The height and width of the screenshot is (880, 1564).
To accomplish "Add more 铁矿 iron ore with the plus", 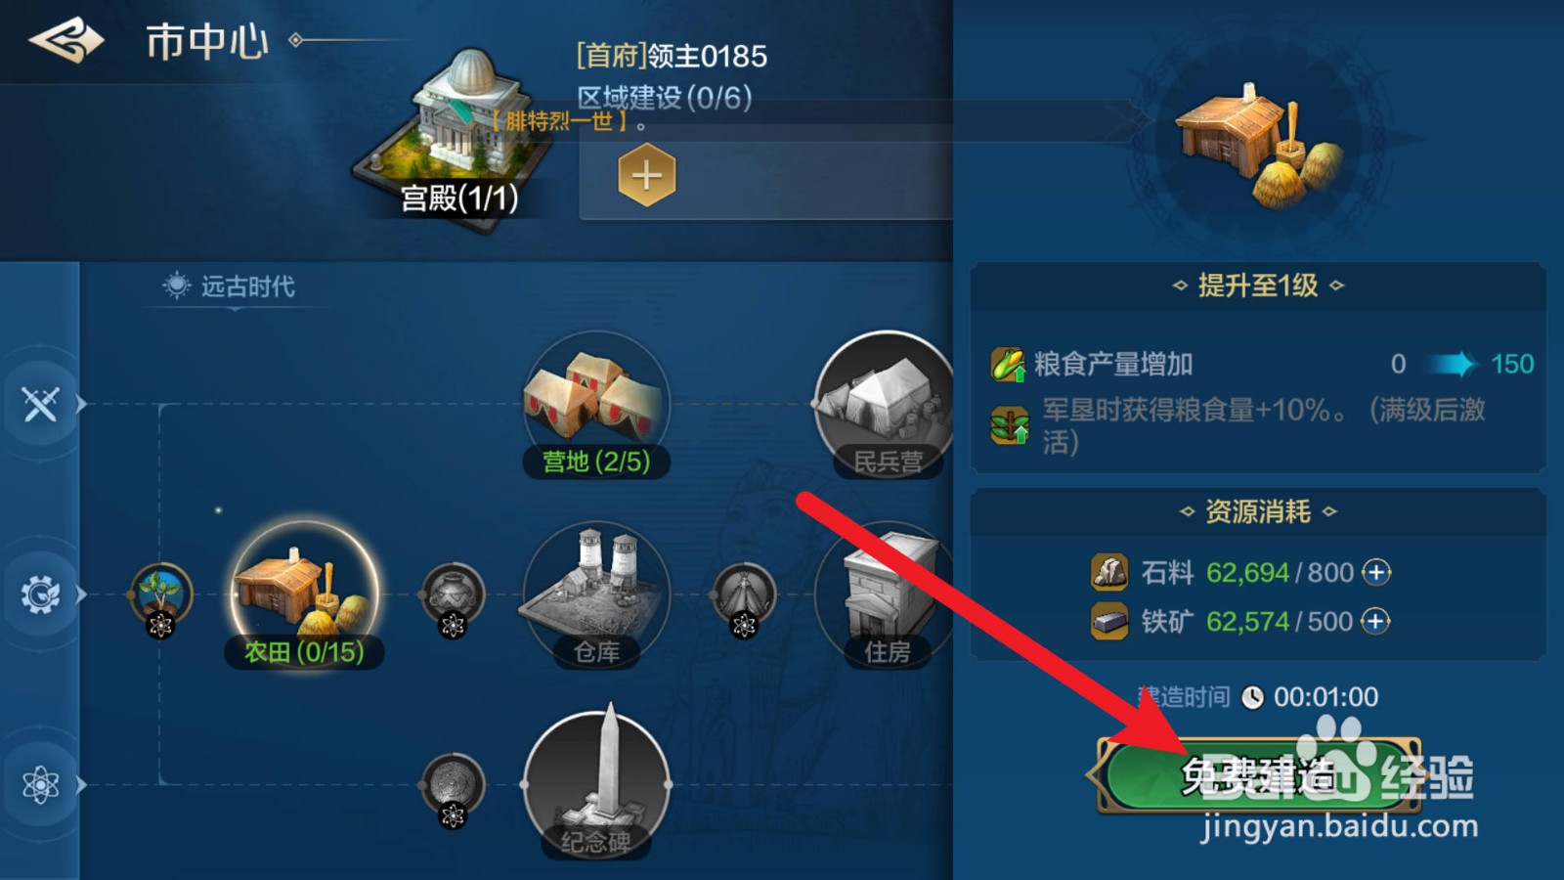I will click(x=1375, y=621).
